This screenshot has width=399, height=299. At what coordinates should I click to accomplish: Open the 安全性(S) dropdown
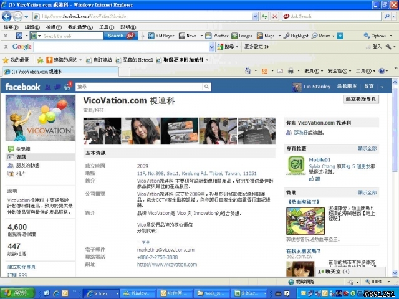339,71
